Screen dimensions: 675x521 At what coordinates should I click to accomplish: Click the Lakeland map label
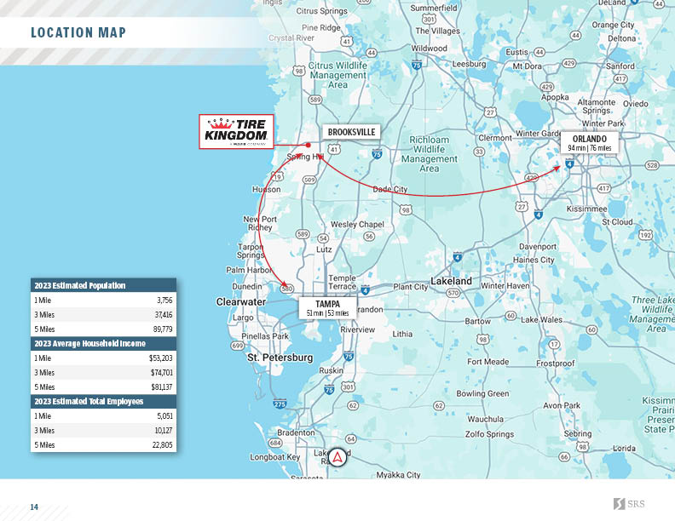tap(451, 281)
